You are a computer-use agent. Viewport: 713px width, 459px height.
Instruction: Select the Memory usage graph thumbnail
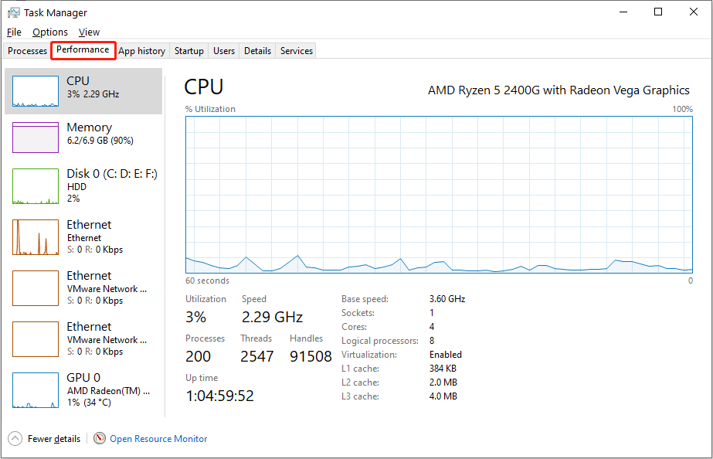(x=36, y=138)
